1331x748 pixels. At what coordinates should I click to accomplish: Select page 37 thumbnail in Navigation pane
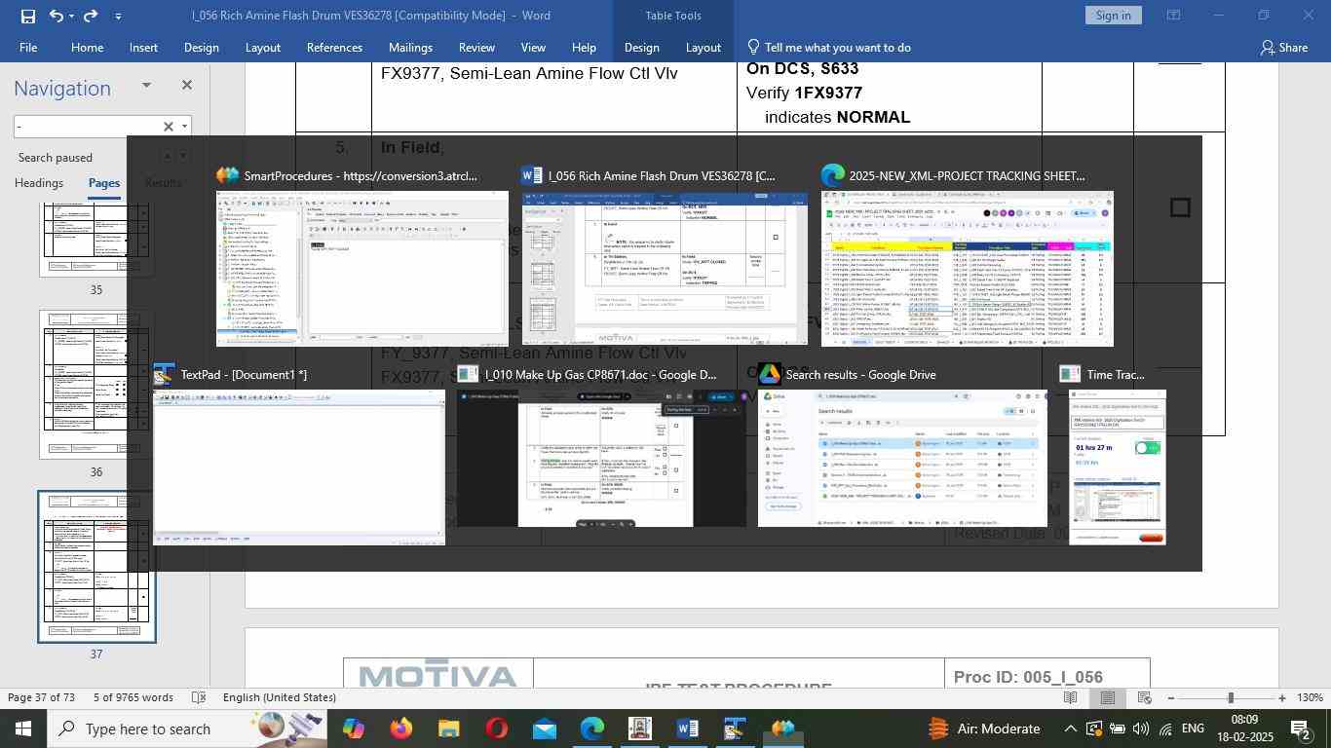click(96, 567)
